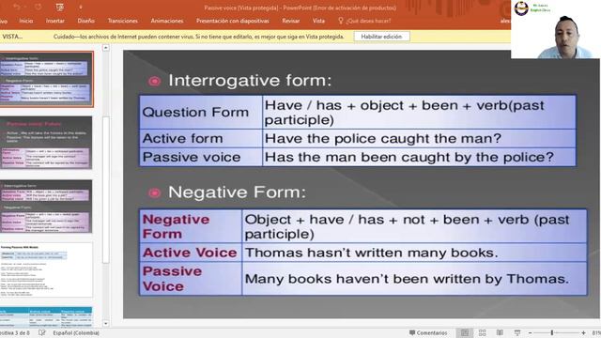This screenshot has height=338, width=601.
Task: Switch to the Transiciones tab
Action: pos(123,21)
